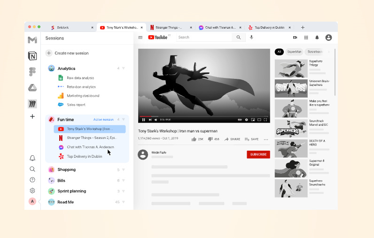Pause the video
Viewport: 374px width, 238px height.
tap(144, 120)
